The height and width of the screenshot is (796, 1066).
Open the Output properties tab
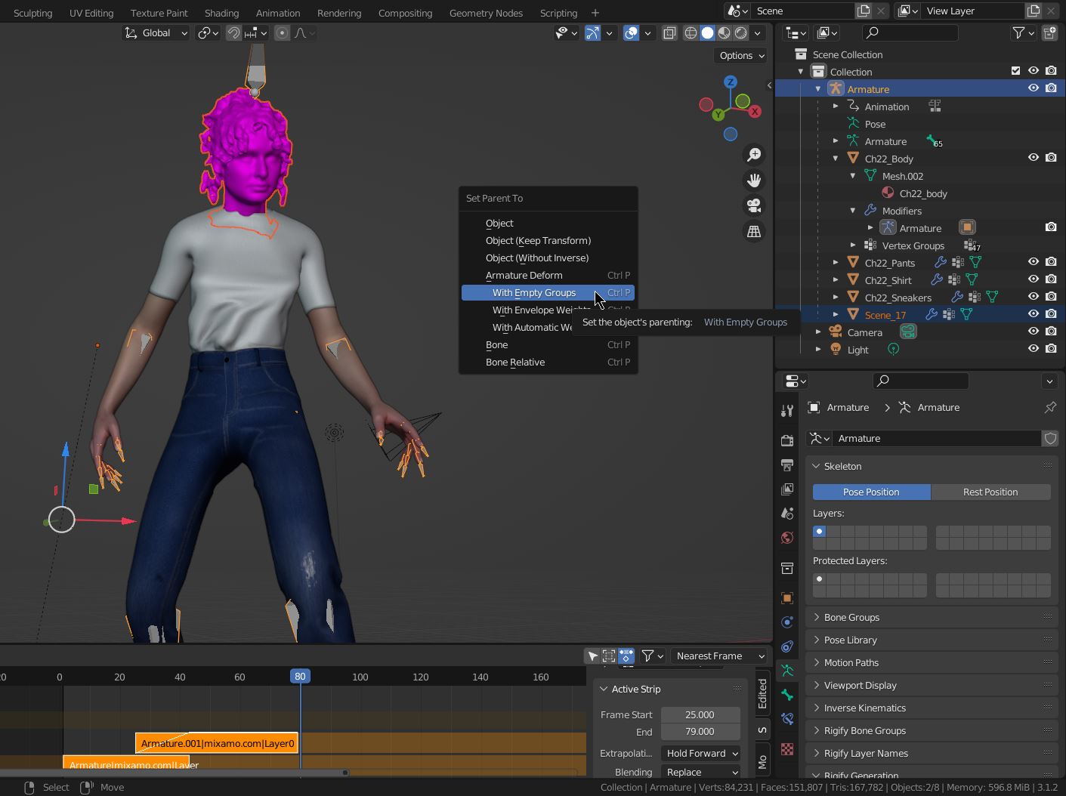click(x=787, y=464)
